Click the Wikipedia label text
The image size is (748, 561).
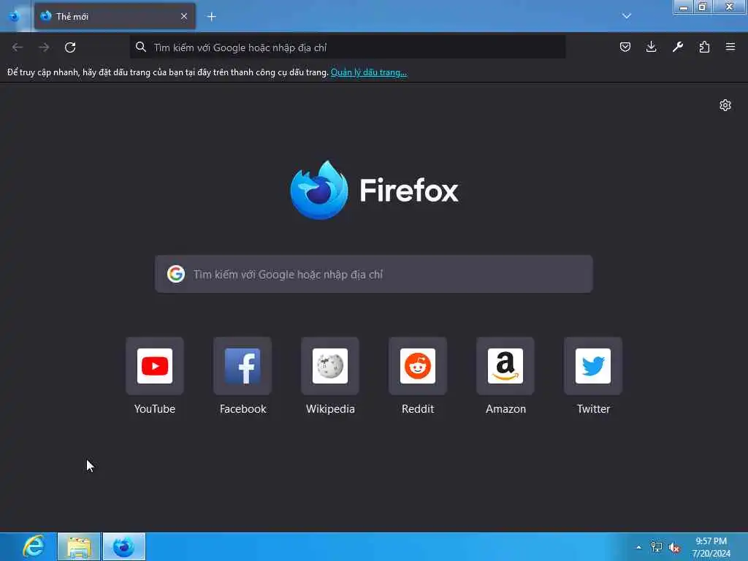click(330, 409)
